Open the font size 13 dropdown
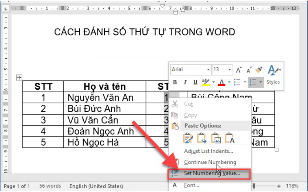The height and width of the screenshot is (192, 308). 230,70
